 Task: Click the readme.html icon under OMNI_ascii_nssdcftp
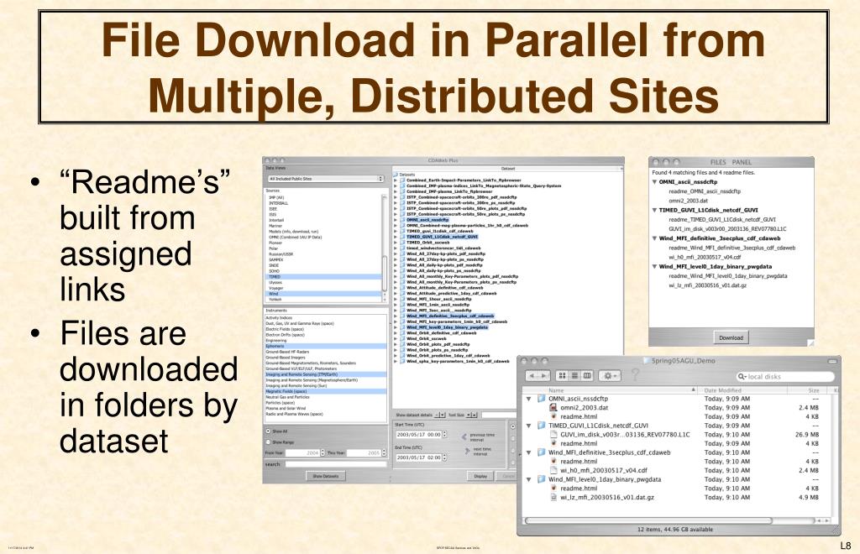(553, 416)
